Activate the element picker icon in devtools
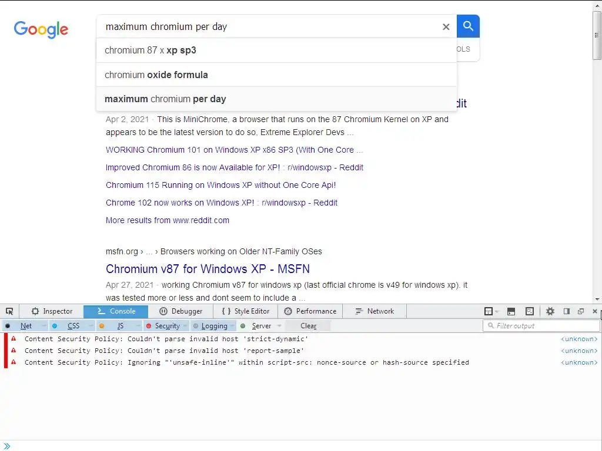602x451 pixels. click(x=9, y=311)
